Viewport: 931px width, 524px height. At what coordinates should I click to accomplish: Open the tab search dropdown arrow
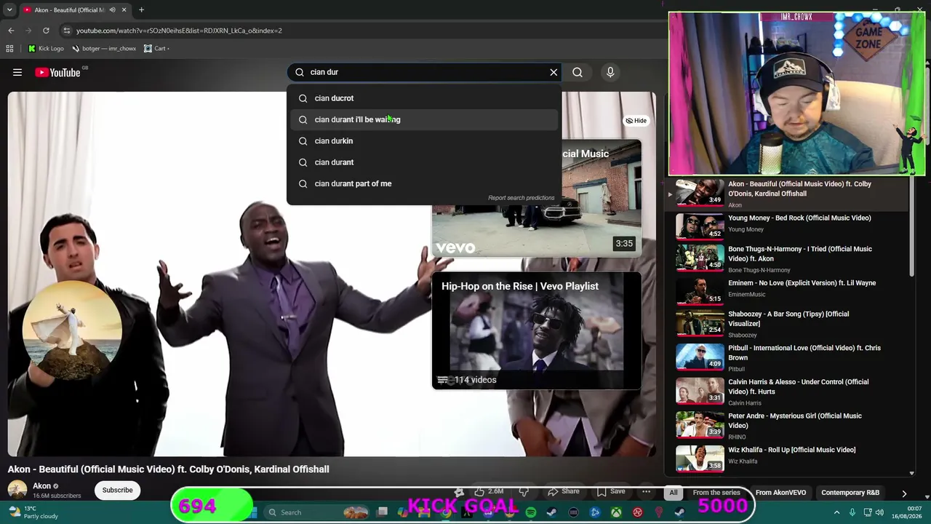[x=9, y=10]
